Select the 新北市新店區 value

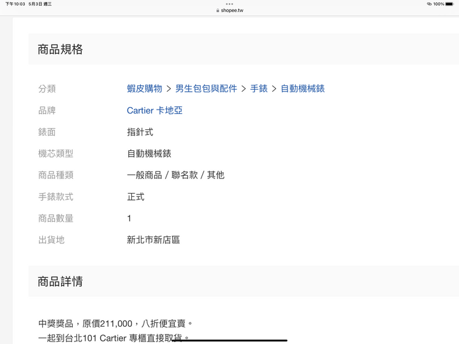pos(154,240)
